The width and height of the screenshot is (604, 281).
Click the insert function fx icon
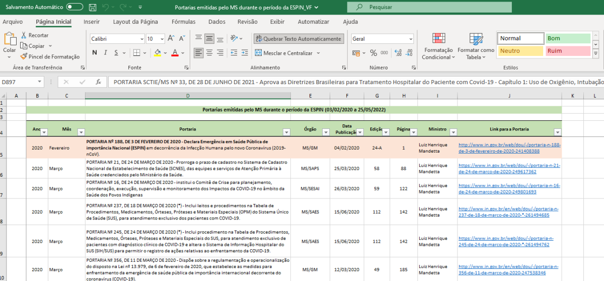click(98, 82)
